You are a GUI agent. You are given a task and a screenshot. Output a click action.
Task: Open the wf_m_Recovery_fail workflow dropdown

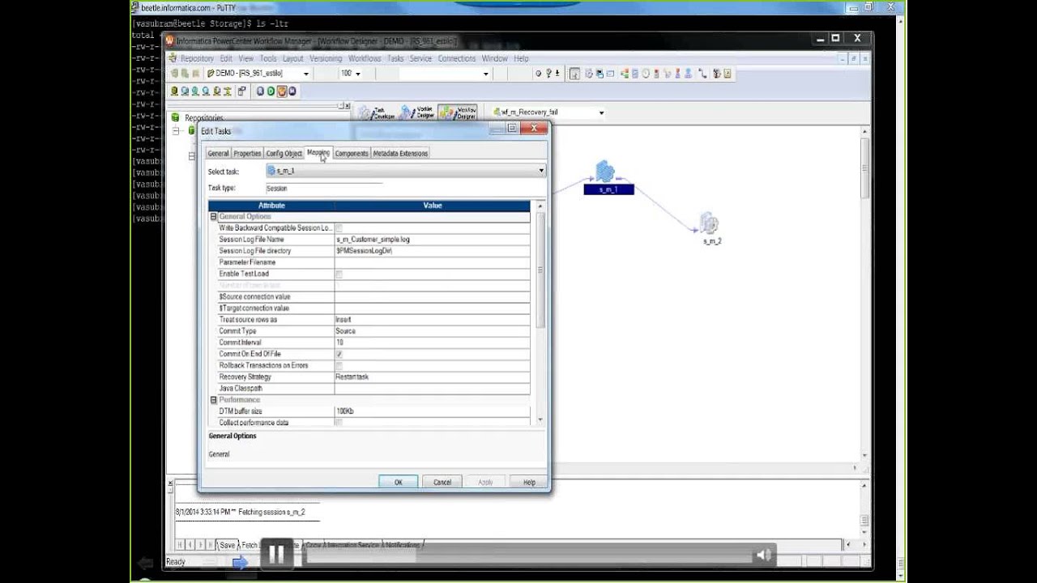[601, 113]
